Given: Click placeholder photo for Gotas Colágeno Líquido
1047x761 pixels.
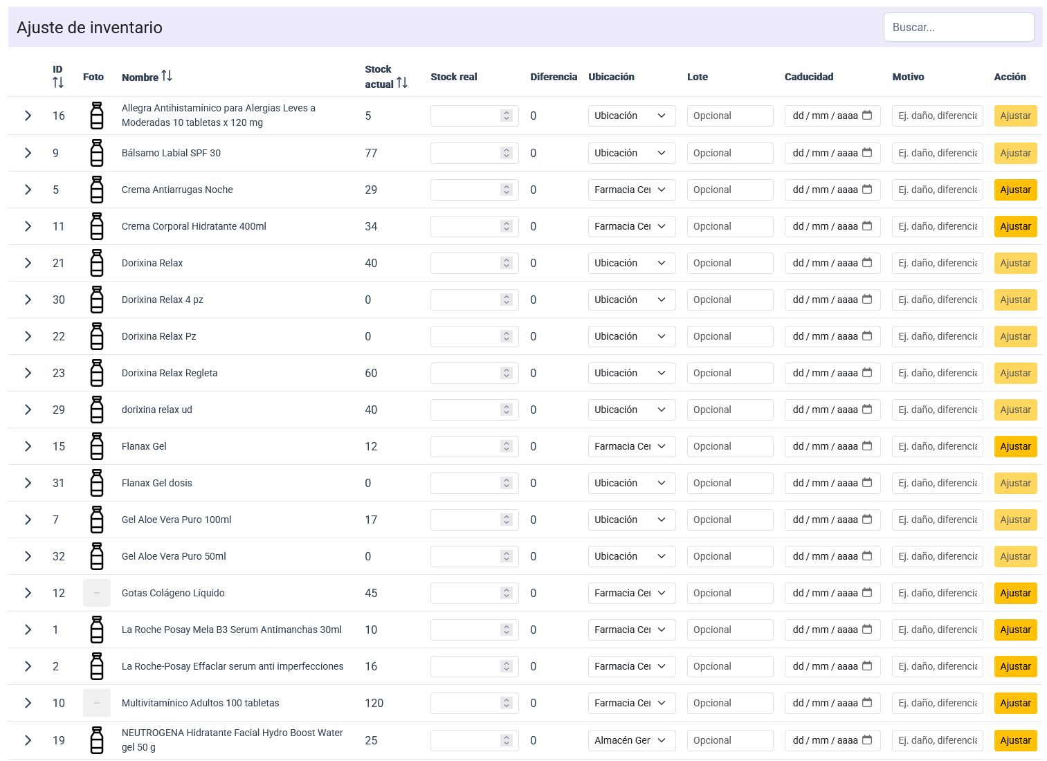Looking at the screenshot, I should 97,593.
